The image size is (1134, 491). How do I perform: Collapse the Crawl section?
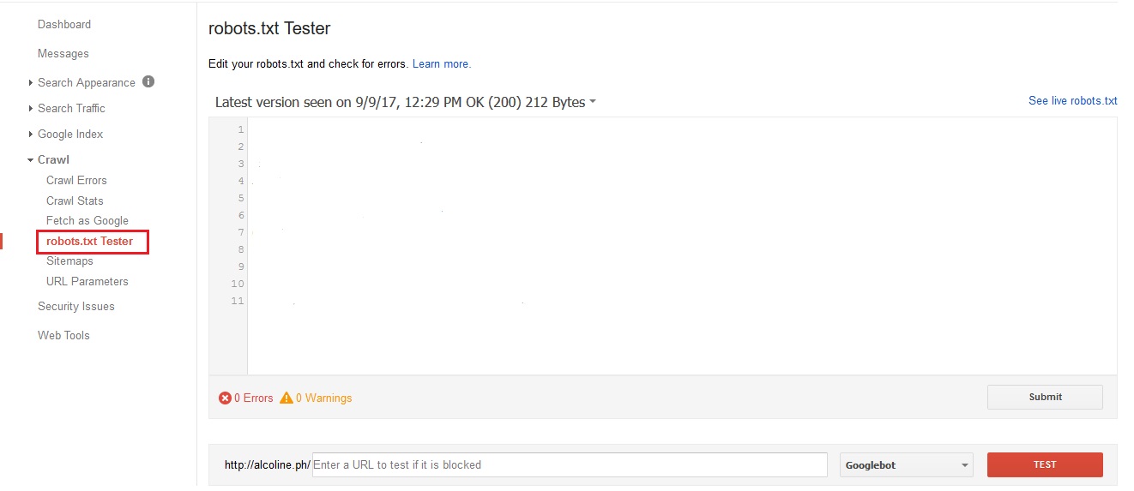click(53, 159)
